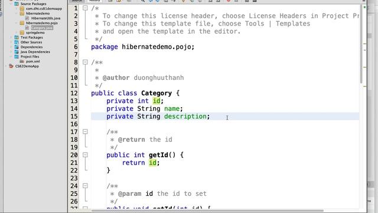
Task: Collapse the license header comment fold at line 1
Action: 85,8
